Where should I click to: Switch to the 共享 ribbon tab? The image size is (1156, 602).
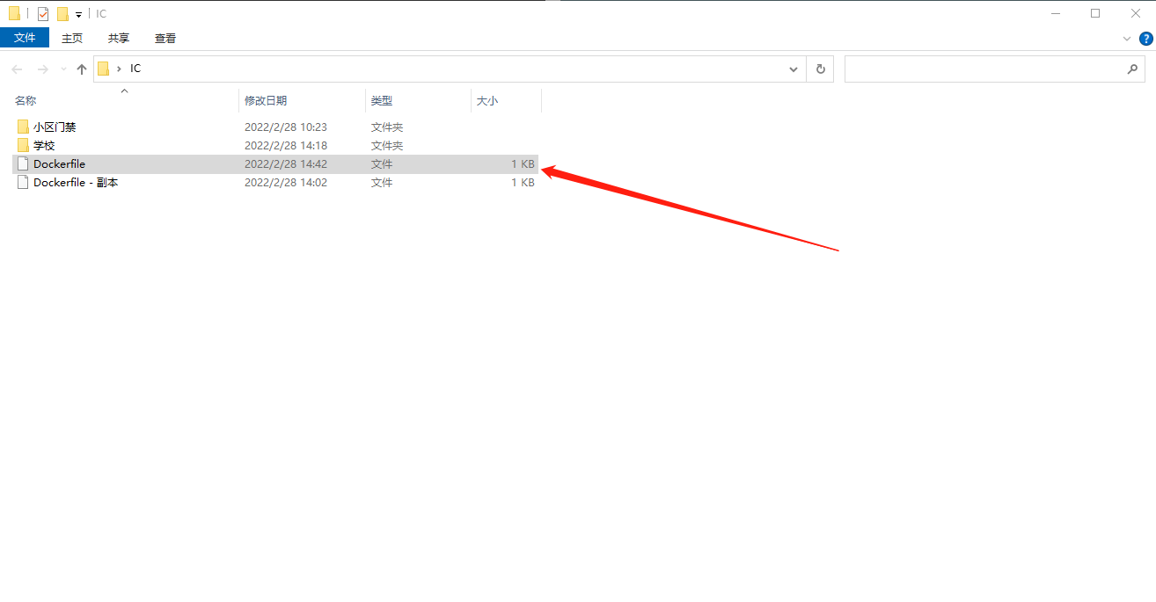coord(119,38)
